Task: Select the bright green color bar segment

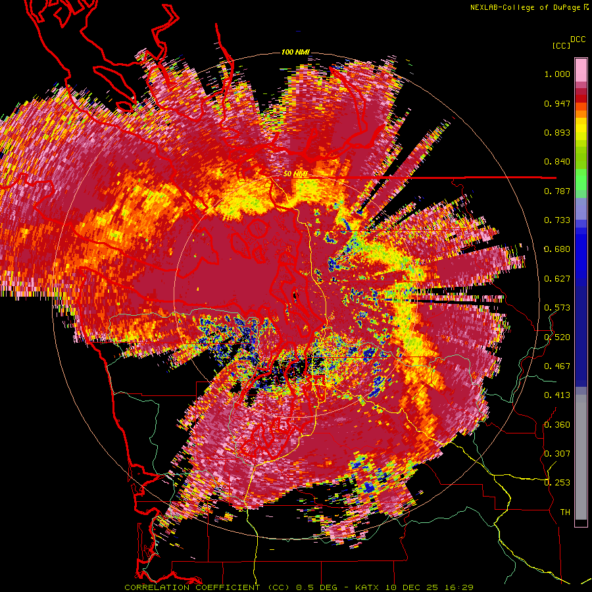Action: [581, 179]
